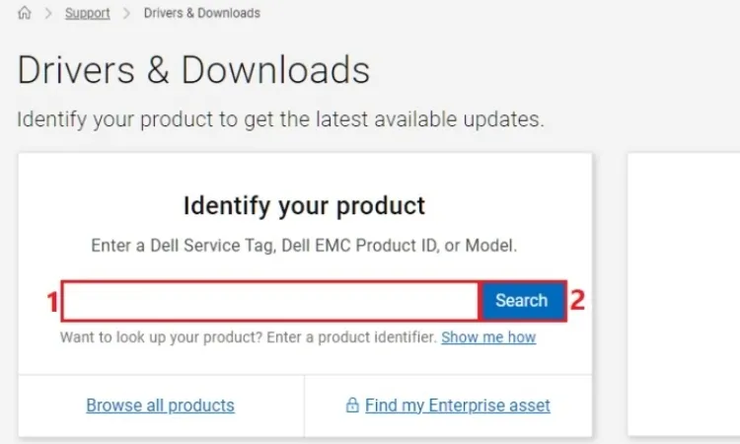This screenshot has height=444, width=740.
Task: Select the partially visible card on the right
Action: pyautogui.click(x=684, y=294)
